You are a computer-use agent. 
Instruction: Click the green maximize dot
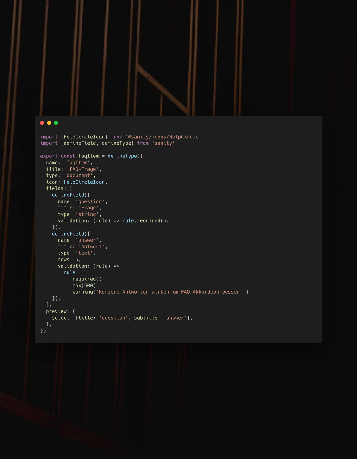(56, 123)
